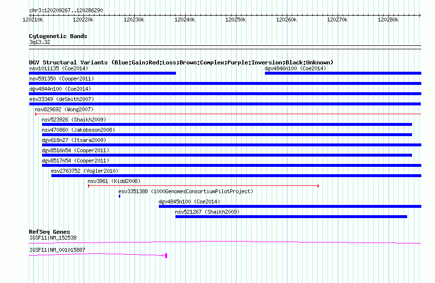Click the esv33349 (deSmith2007) text label
Screen dimensions: 435x283
(x=62, y=99)
